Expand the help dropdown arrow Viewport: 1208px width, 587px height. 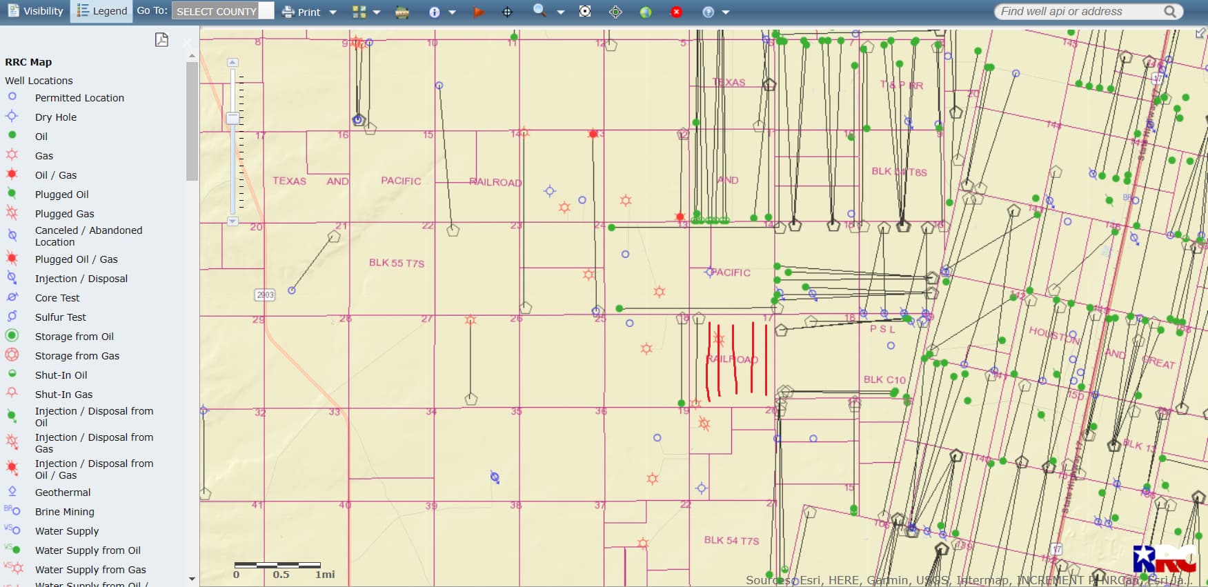click(x=726, y=12)
